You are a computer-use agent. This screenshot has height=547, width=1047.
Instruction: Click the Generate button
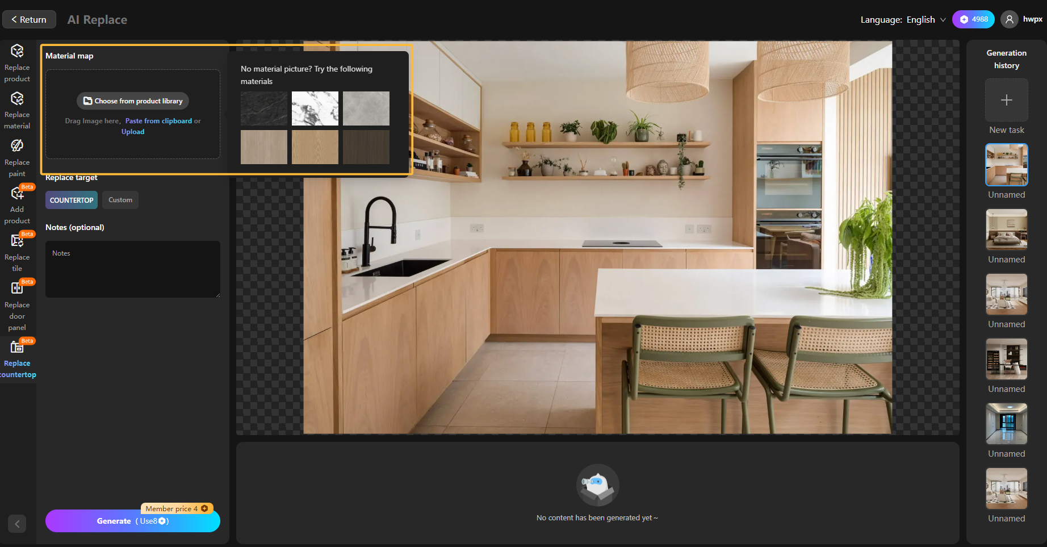133,521
